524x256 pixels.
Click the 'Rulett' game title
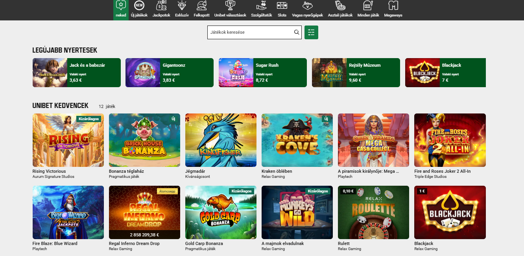pos(344,243)
